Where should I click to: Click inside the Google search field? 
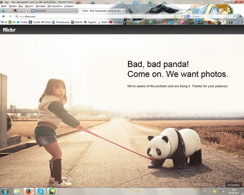coord(212,16)
